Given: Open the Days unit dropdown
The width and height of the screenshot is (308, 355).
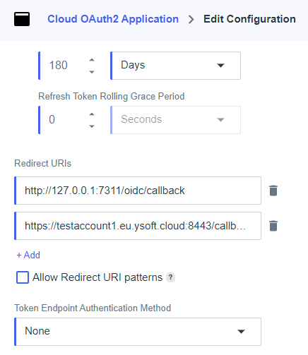Looking at the screenshot, I should (175, 66).
